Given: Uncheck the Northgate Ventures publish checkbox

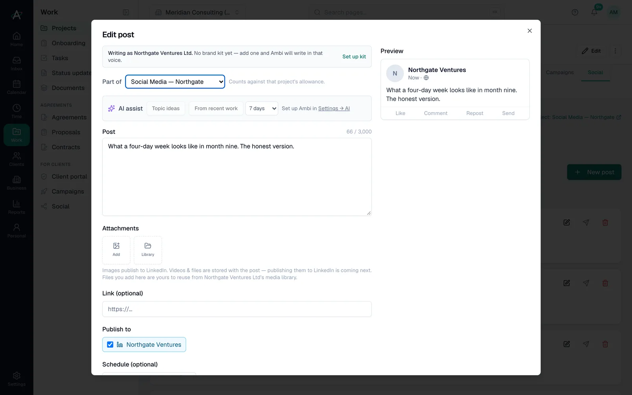Looking at the screenshot, I should pyautogui.click(x=110, y=344).
